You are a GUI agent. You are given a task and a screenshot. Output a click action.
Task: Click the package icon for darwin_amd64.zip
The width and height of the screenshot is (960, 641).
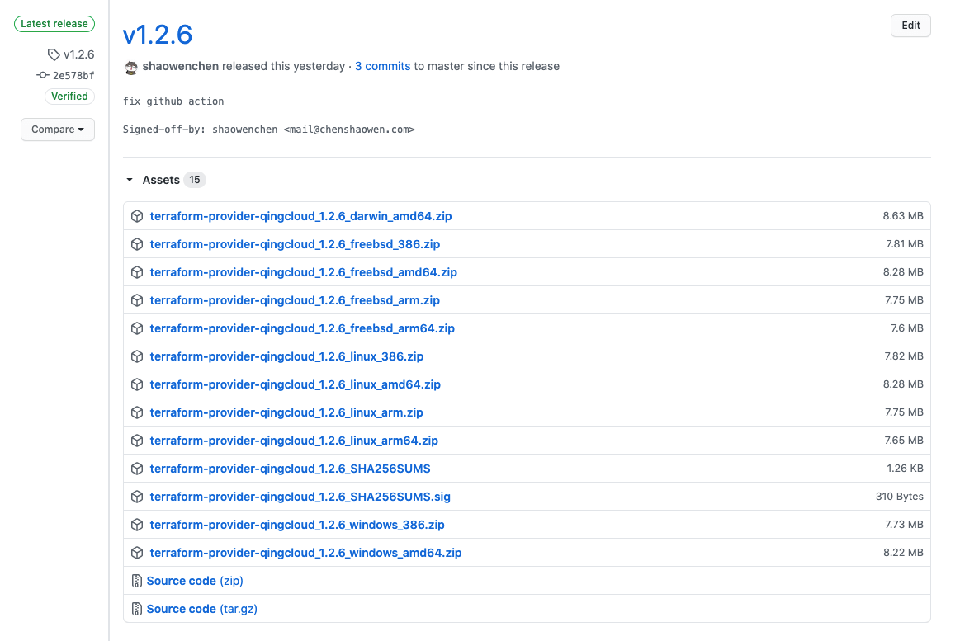(x=137, y=216)
